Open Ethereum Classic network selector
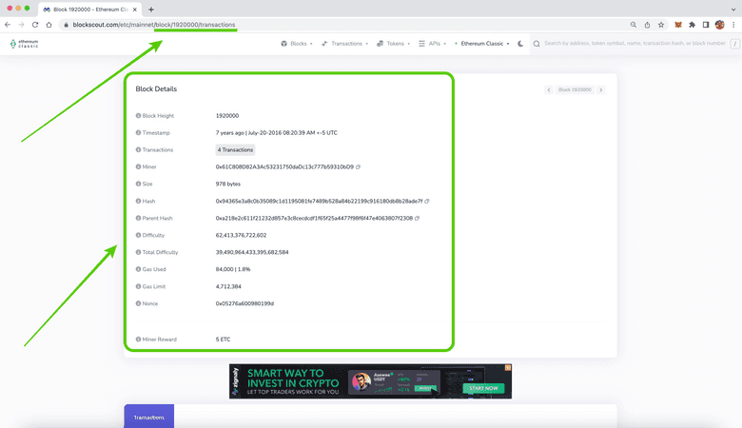 point(482,44)
